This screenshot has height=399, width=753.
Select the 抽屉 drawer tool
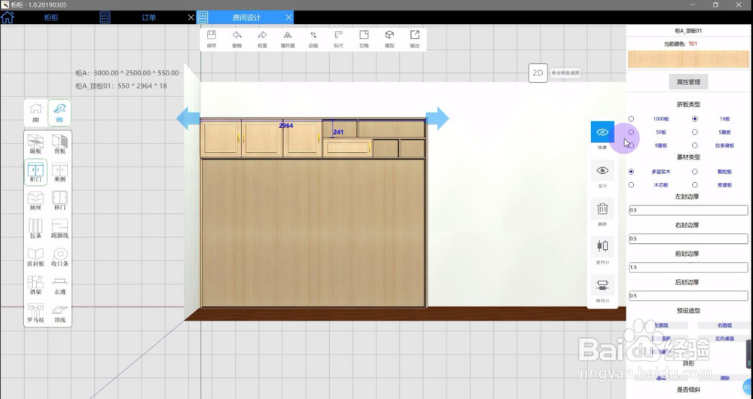point(35,201)
